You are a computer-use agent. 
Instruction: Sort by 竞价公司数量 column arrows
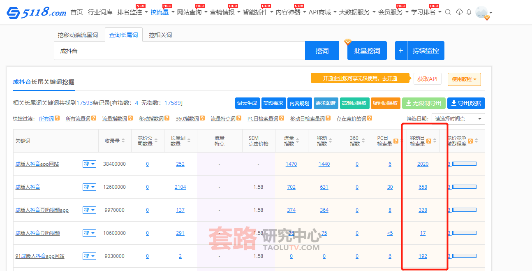click(156, 141)
